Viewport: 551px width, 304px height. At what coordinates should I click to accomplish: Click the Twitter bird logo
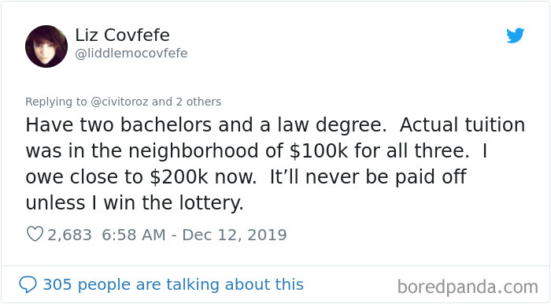pyautogui.click(x=515, y=35)
